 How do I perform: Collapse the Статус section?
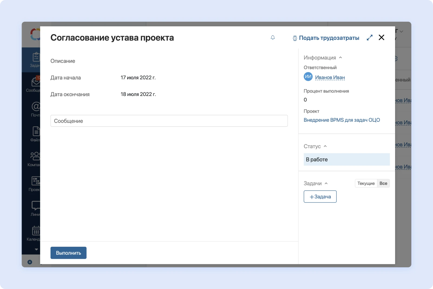(326, 146)
